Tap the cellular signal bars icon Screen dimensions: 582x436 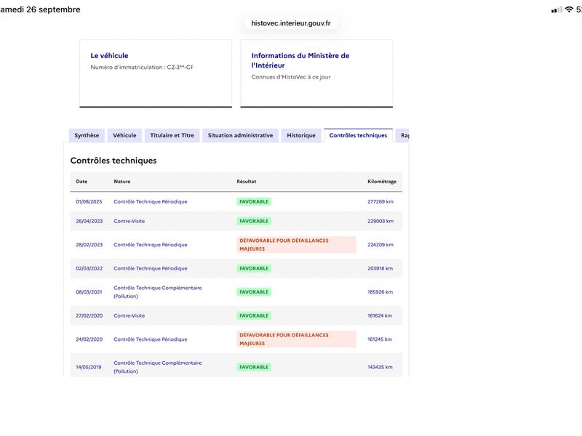coord(557,10)
